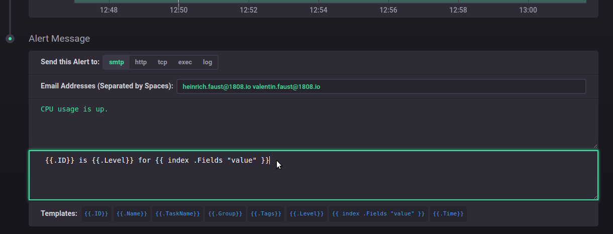Add the index .Fields "value" template
The width and height of the screenshot is (613, 234).
point(378,214)
